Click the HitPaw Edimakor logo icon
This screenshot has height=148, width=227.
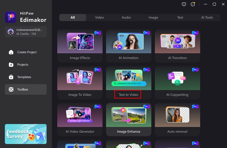(11, 17)
